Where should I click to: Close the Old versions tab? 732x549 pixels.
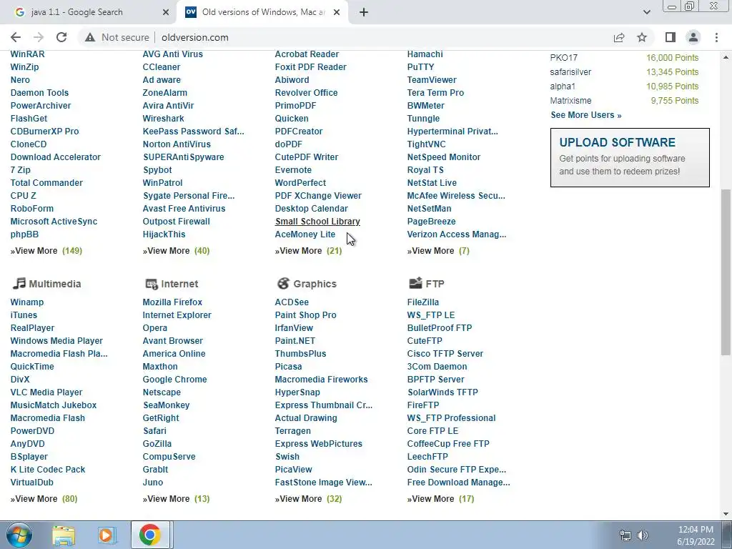pos(337,12)
